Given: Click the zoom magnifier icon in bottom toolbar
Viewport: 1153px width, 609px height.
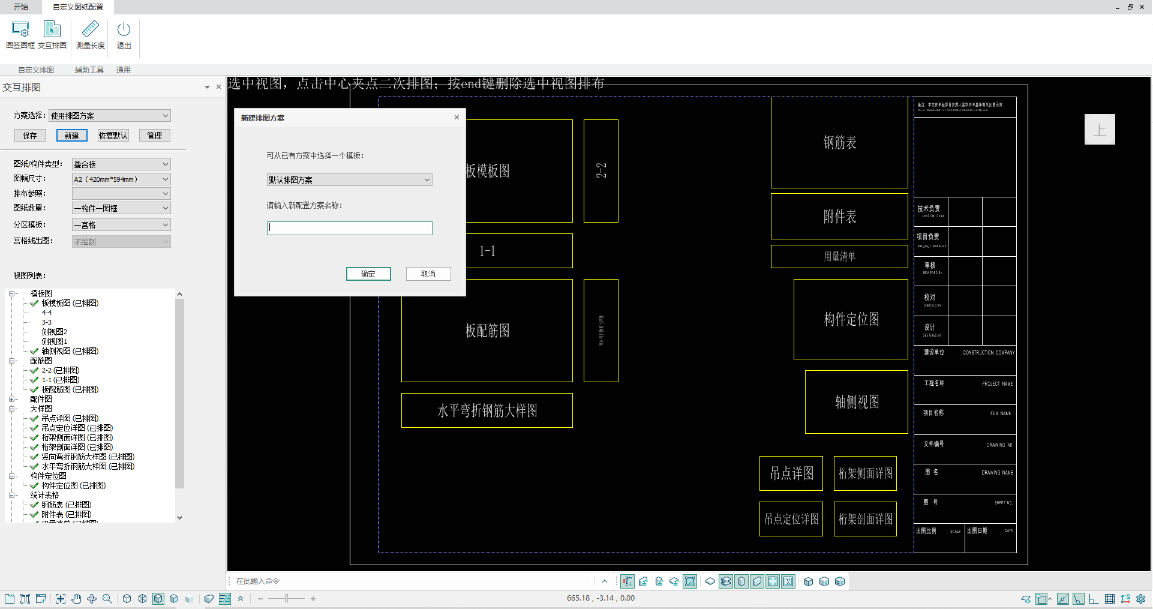Looking at the screenshot, I should point(107,599).
